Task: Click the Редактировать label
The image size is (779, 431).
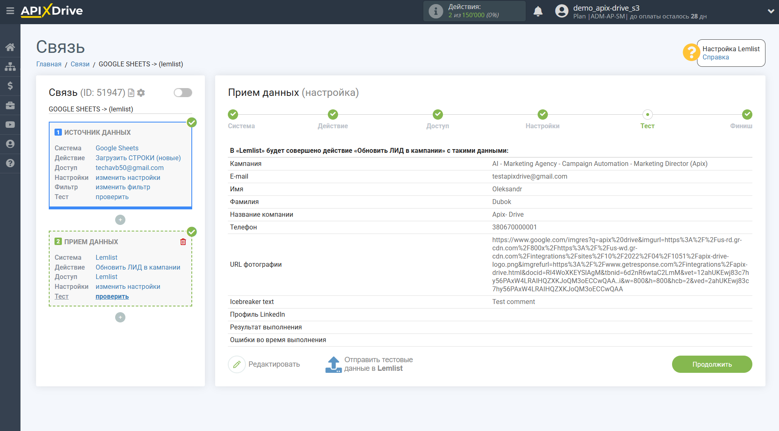Action: click(274, 364)
